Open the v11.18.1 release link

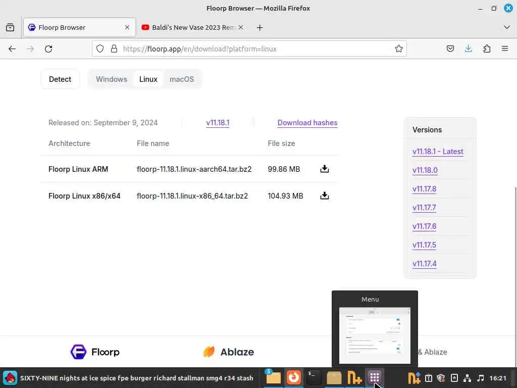click(x=218, y=123)
